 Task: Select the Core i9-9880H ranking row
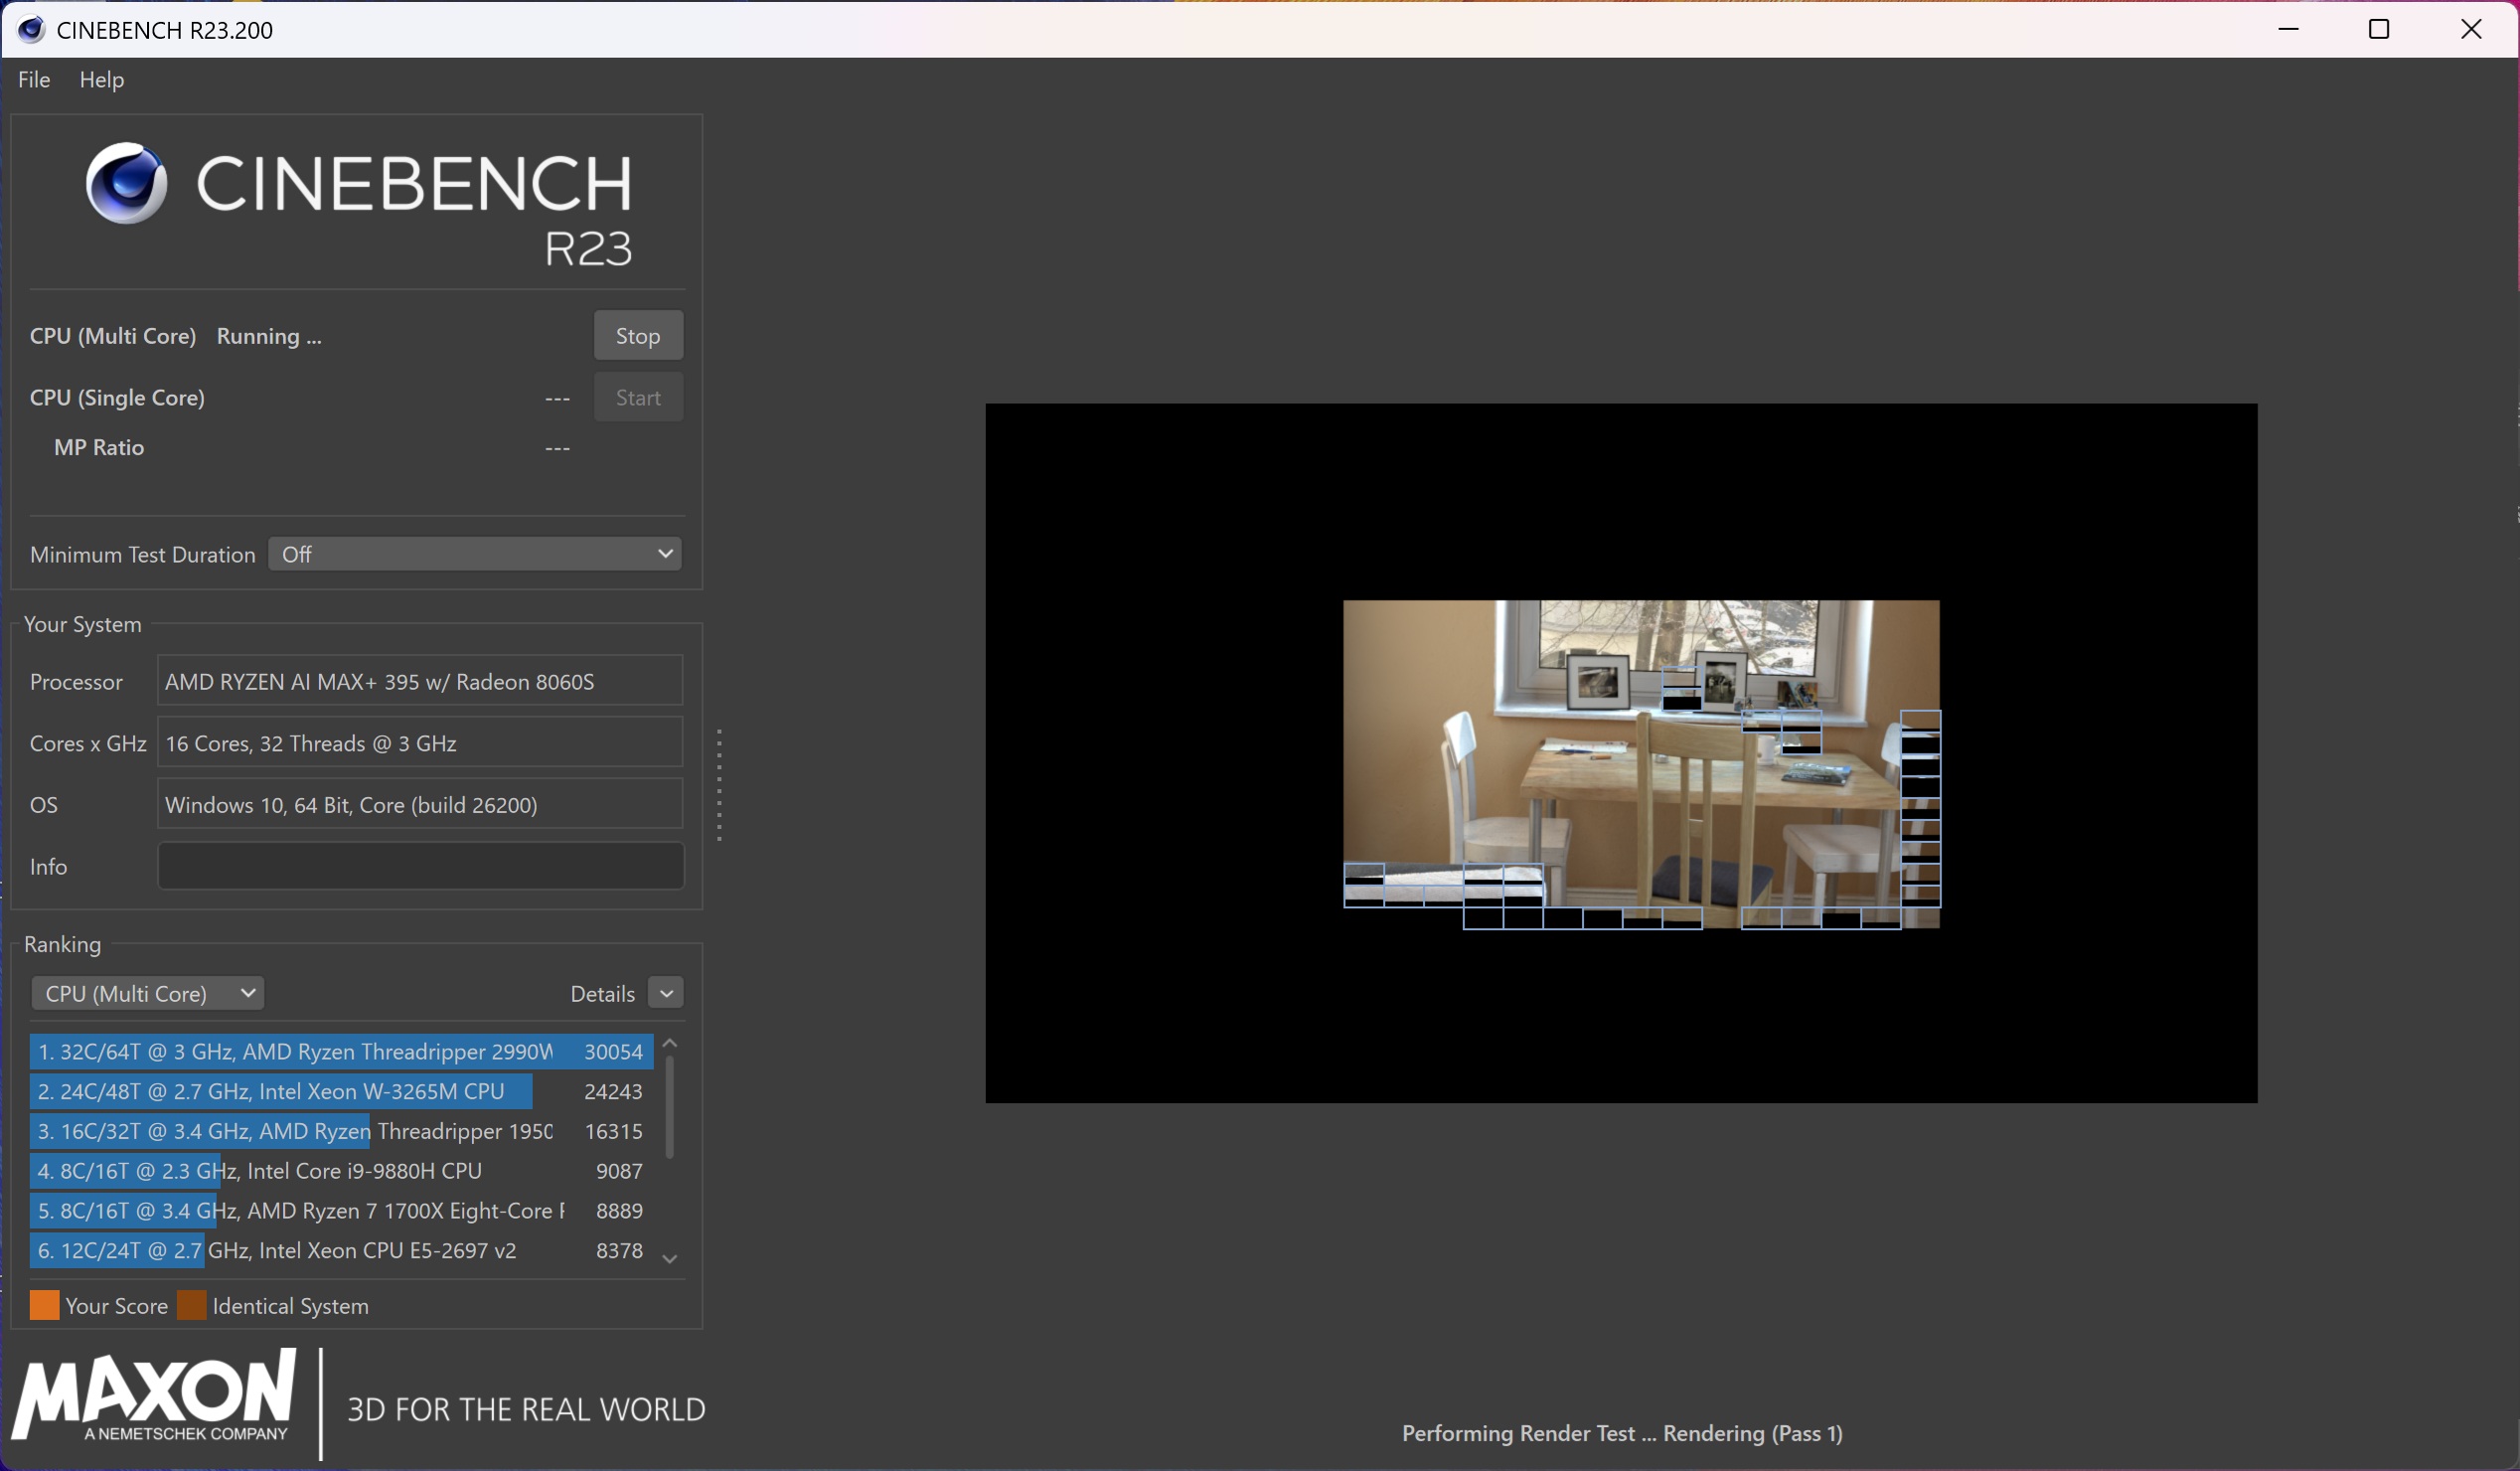341,1171
